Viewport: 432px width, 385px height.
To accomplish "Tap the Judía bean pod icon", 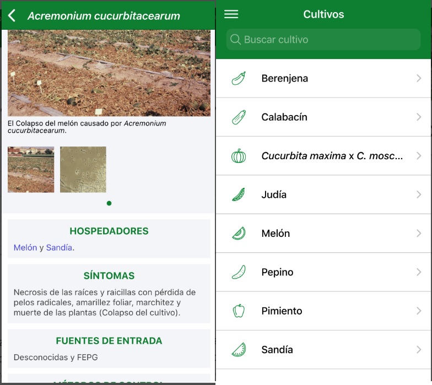I will [239, 194].
